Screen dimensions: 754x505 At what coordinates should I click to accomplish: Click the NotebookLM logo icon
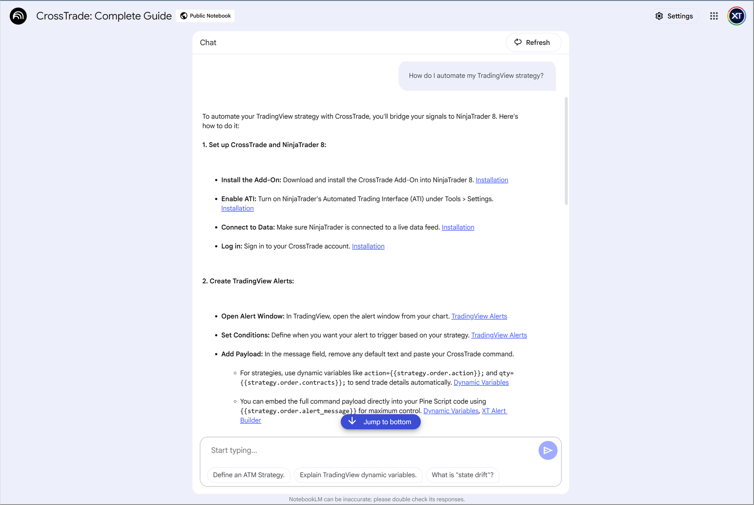[x=18, y=16]
